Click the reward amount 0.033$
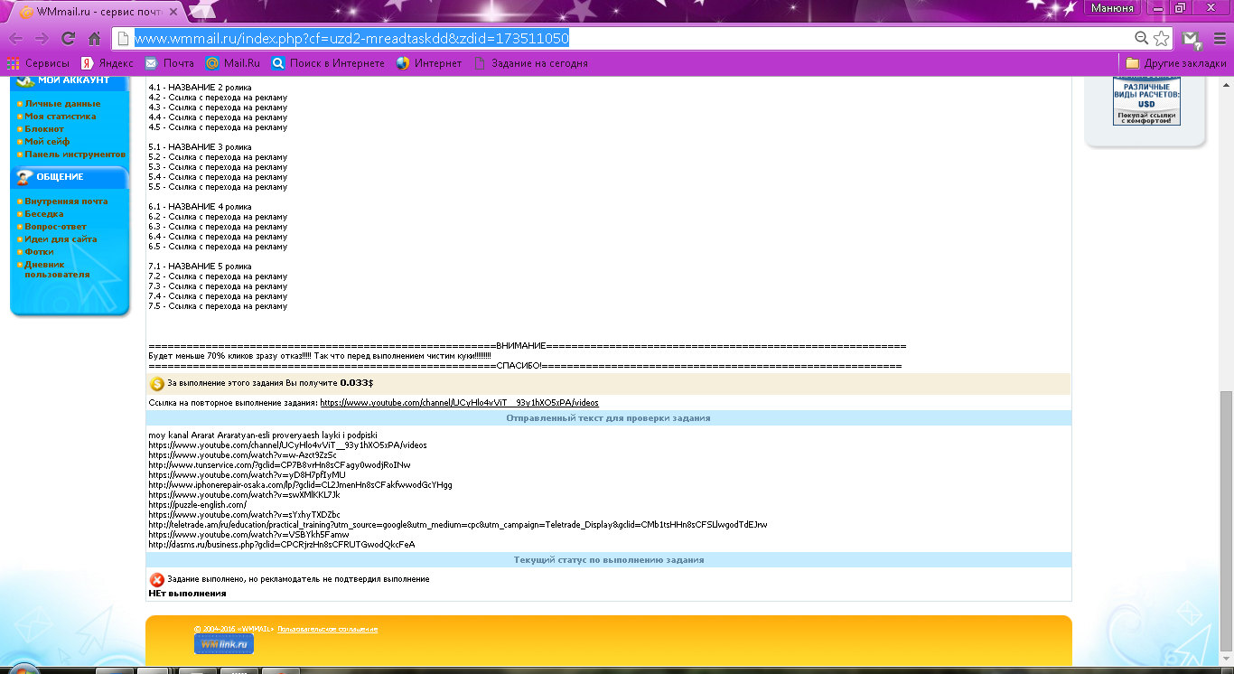This screenshot has height=674, width=1234. (x=357, y=383)
